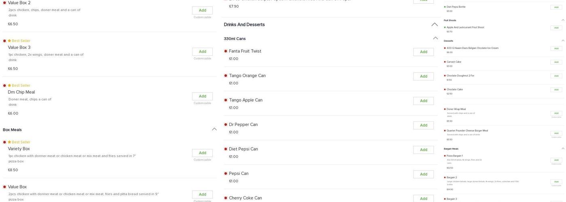Add Chocolate Doughnut 2 For to order
This screenshot has width=566, height=202.
tap(556, 76)
